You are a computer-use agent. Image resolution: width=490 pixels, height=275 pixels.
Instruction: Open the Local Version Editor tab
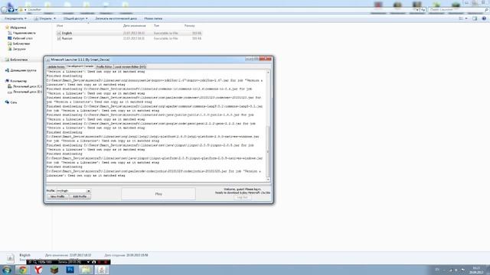(130, 66)
